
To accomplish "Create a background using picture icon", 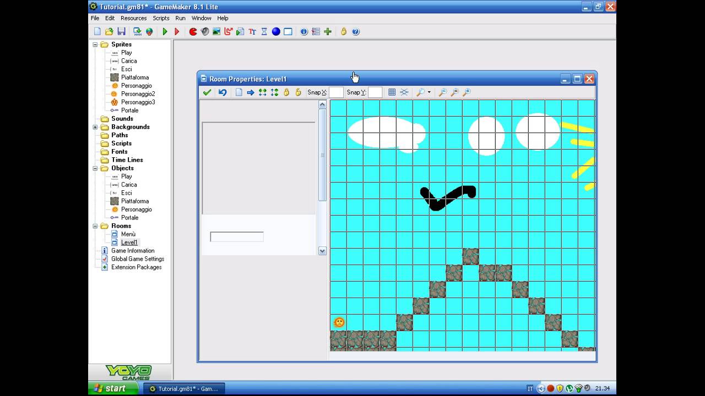I will (x=216, y=32).
